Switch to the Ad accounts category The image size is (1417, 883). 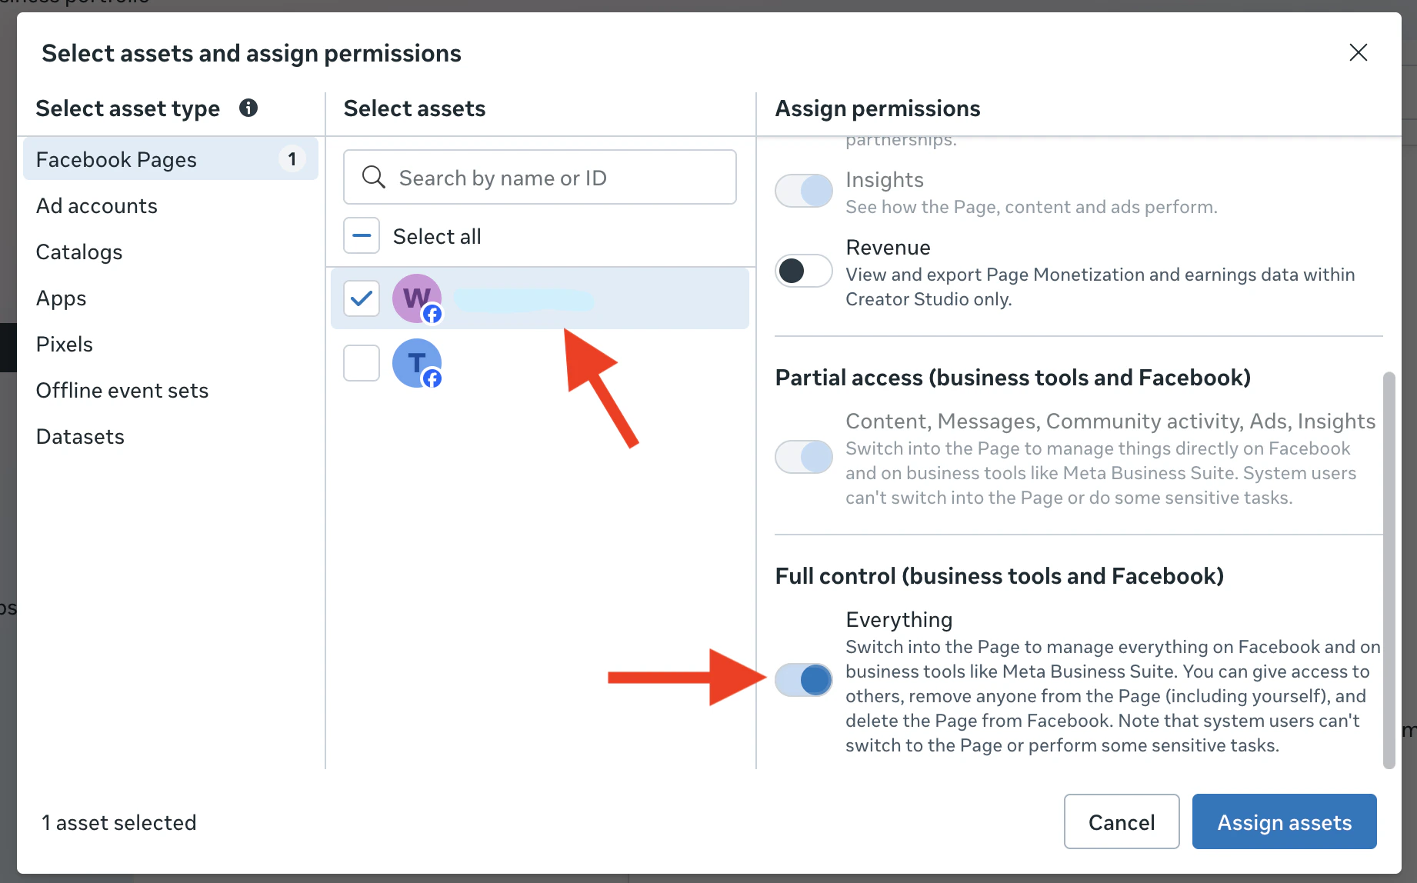pos(96,205)
